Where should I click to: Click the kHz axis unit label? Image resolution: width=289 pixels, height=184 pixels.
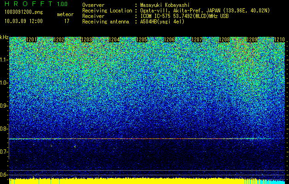click(4, 37)
